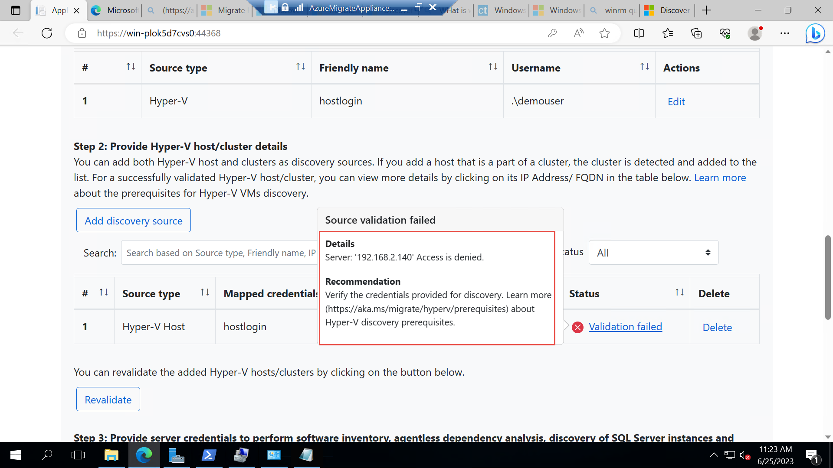Switch to the winrm query tab

pos(613,10)
